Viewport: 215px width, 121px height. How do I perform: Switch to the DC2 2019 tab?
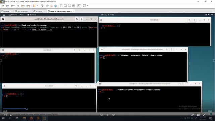tap(39, 11)
